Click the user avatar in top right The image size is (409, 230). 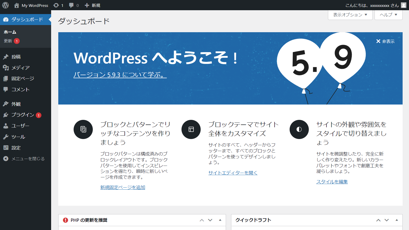coord(403,5)
